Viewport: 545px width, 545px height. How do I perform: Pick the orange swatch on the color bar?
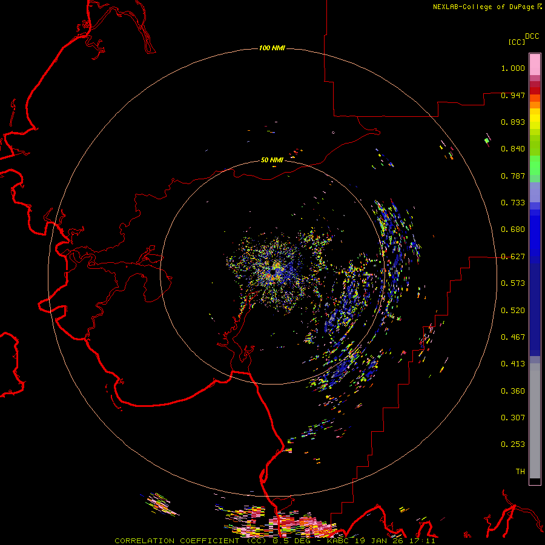[535, 105]
